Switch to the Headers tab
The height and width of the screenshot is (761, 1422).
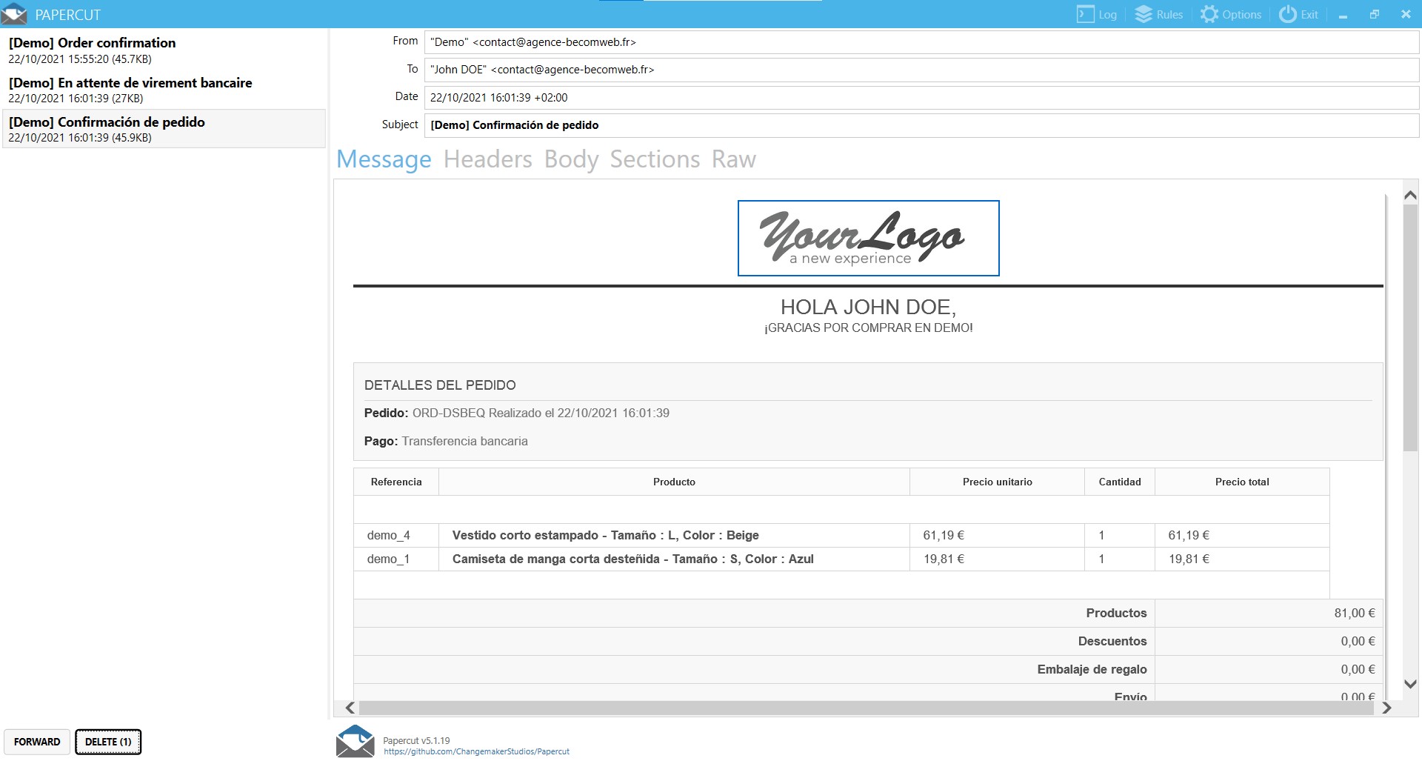pos(487,159)
